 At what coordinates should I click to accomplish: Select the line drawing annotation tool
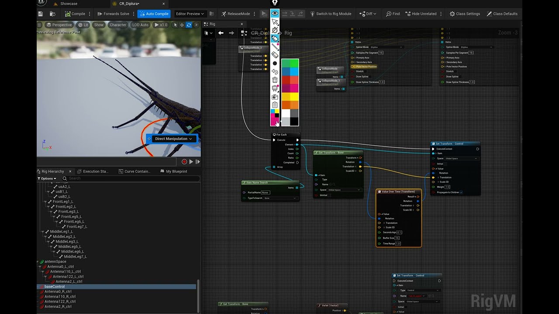point(275,47)
